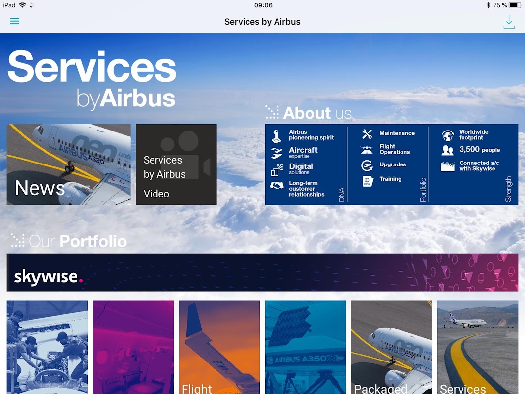This screenshot has height=394, width=525.
Task: Click the Worldwide footprint globe icon
Action: click(x=448, y=135)
